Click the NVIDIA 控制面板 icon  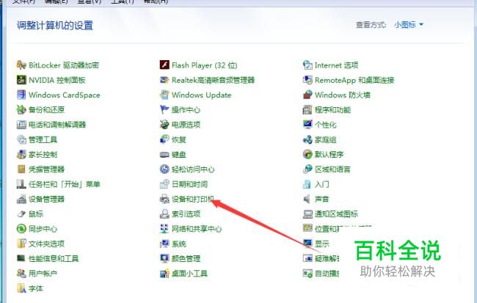click(x=21, y=80)
